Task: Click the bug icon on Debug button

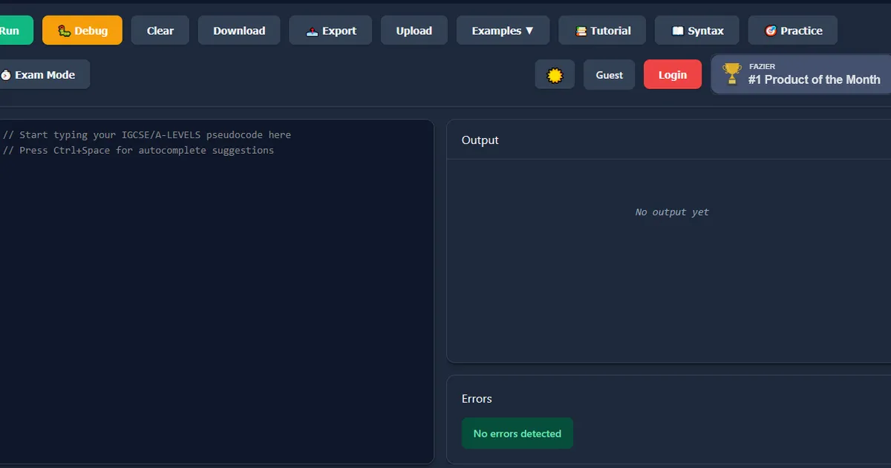Action: (x=65, y=30)
